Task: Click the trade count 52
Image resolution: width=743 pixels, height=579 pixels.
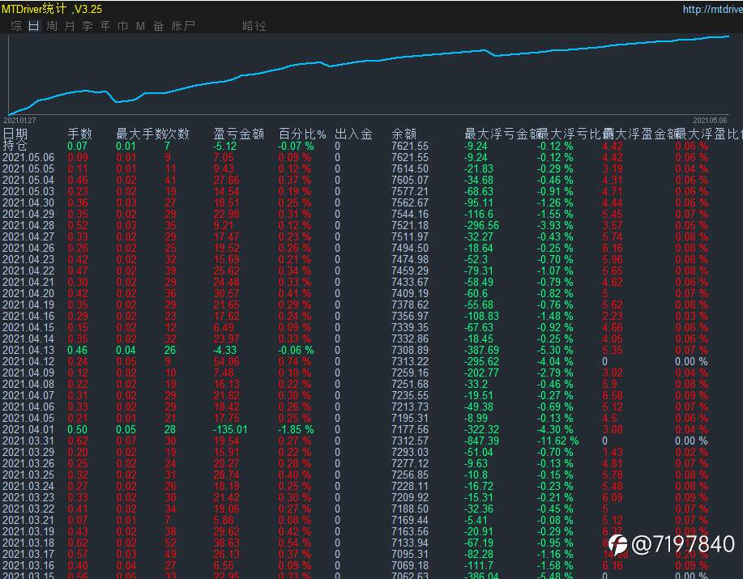Action: pyautogui.click(x=170, y=543)
